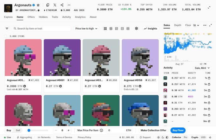
Task: Switch to Sell mode toggle
Action: pos(18,130)
